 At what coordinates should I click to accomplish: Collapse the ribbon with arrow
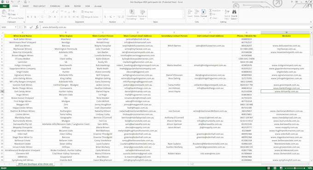311,22
